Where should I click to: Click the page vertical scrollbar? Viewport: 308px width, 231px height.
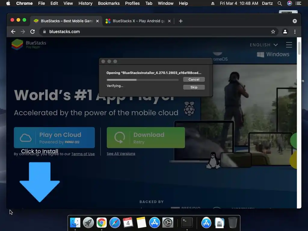[x=299, y=48]
